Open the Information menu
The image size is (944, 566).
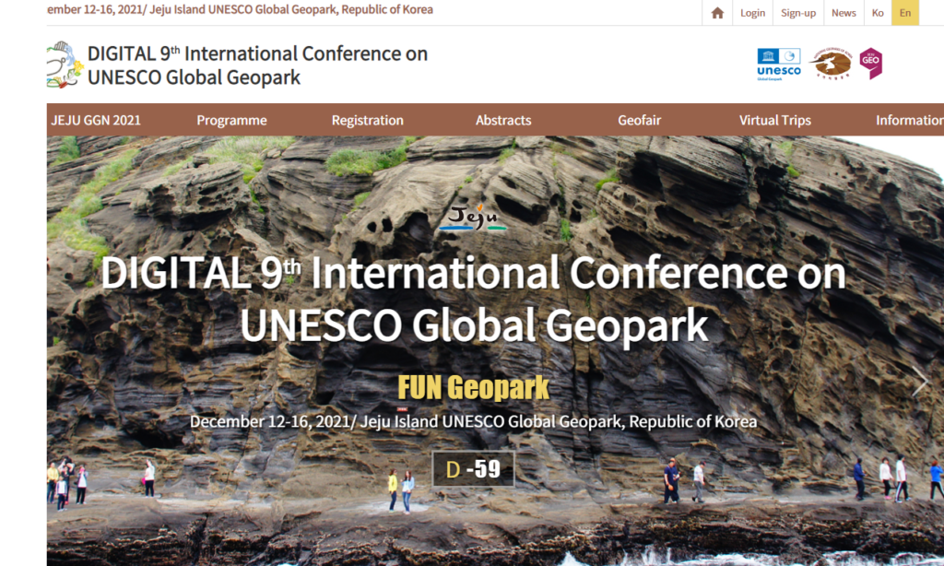tap(910, 120)
